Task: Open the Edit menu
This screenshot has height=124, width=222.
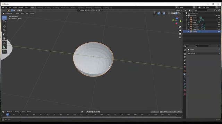Action: pos(10,8)
